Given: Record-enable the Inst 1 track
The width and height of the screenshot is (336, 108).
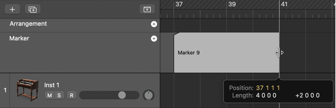Looking at the screenshot, I should (x=71, y=95).
